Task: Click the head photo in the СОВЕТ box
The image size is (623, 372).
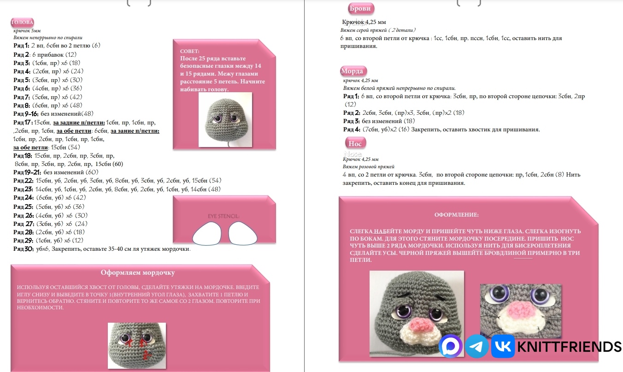Action: (x=225, y=119)
